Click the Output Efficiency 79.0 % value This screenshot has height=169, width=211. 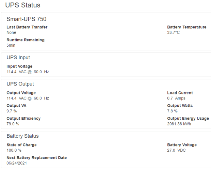point(13,124)
